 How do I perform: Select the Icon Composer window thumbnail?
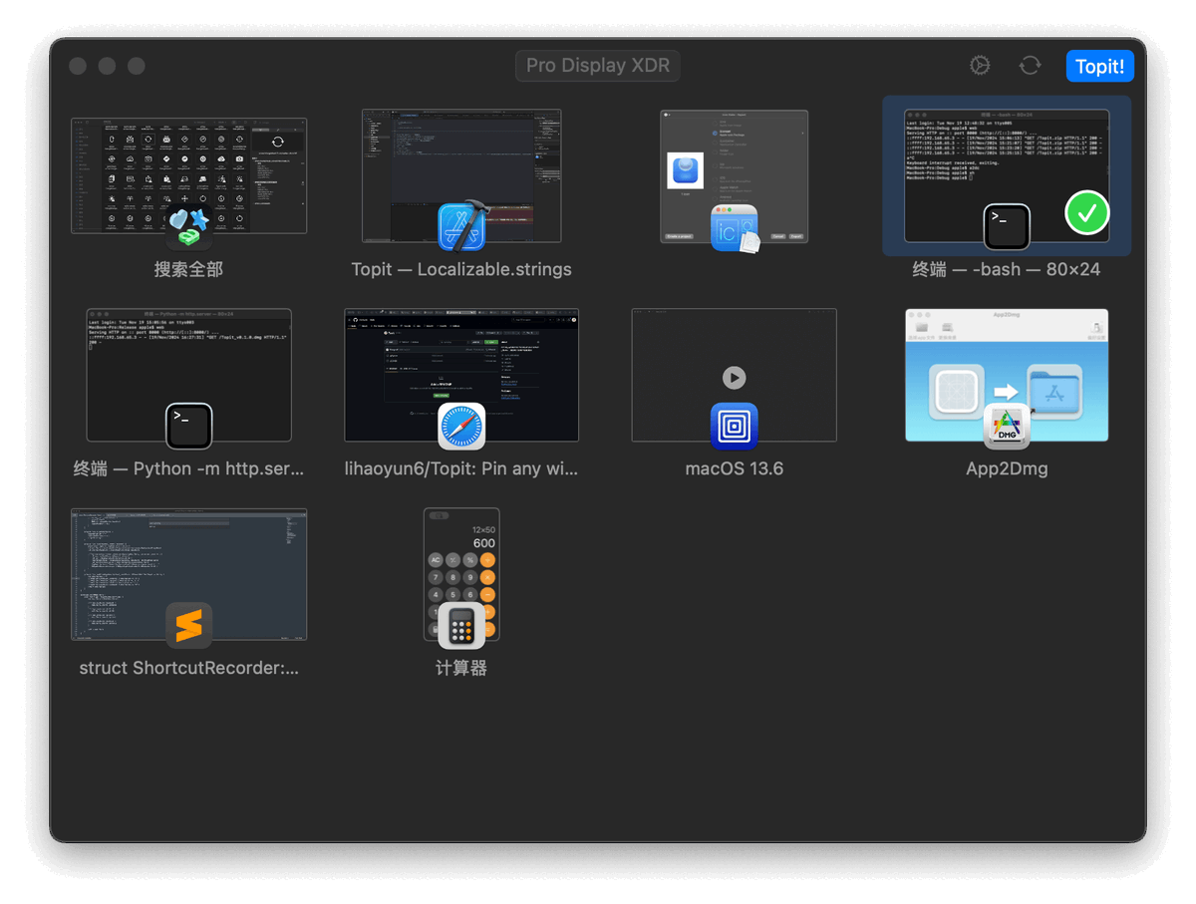click(734, 176)
